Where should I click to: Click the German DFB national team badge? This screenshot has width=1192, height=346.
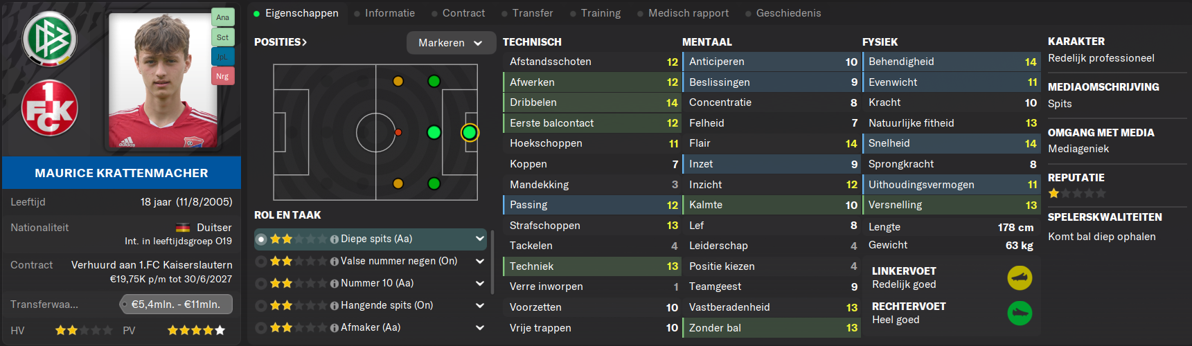(49, 39)
